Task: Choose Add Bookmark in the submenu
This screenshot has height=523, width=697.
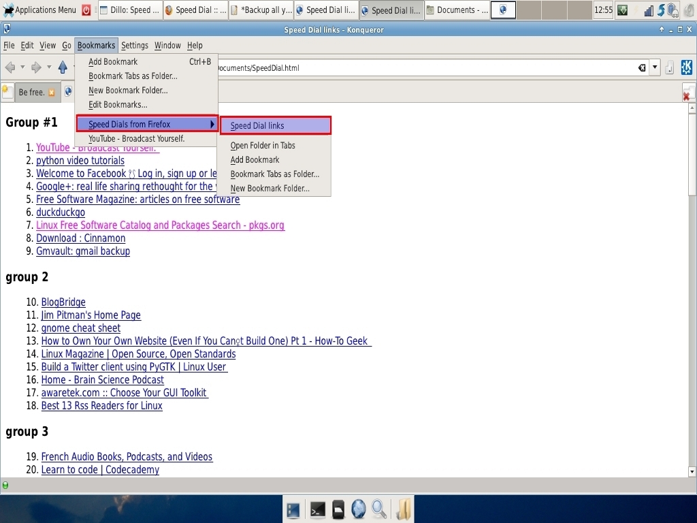Action: pos(275,159)
